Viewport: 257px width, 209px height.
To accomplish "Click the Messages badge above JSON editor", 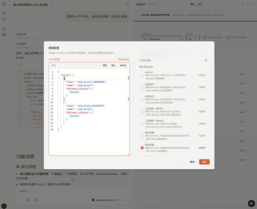I will 123,59.
